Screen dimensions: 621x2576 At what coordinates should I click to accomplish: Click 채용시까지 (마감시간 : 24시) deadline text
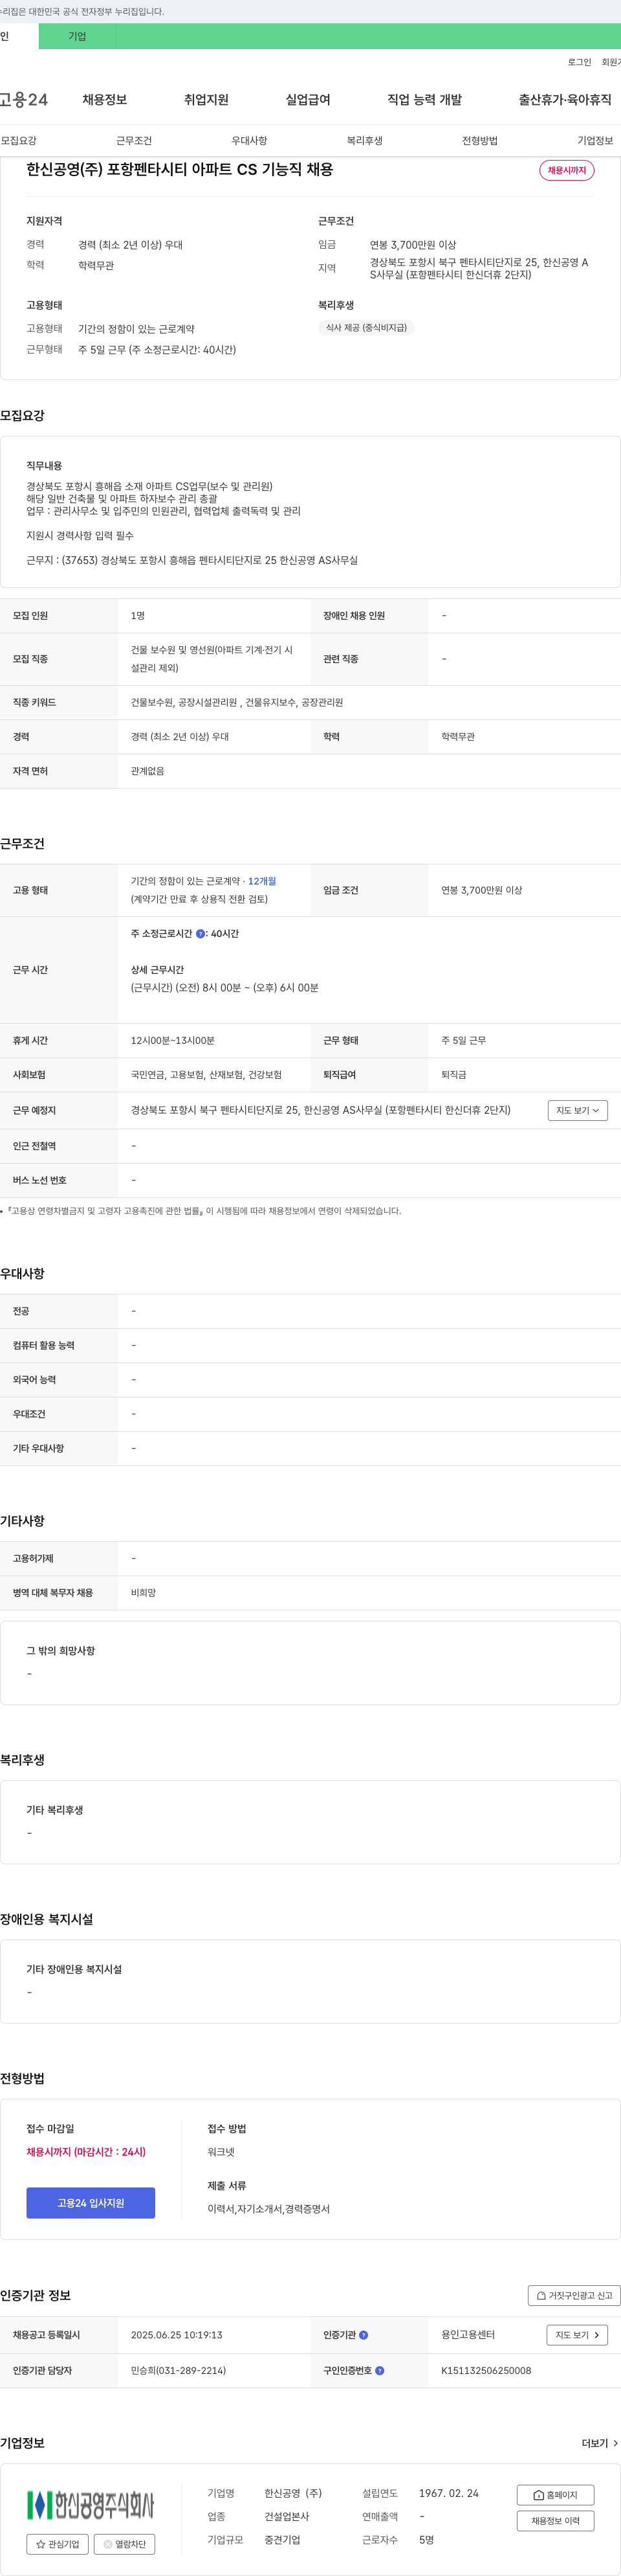point(86,2152)
